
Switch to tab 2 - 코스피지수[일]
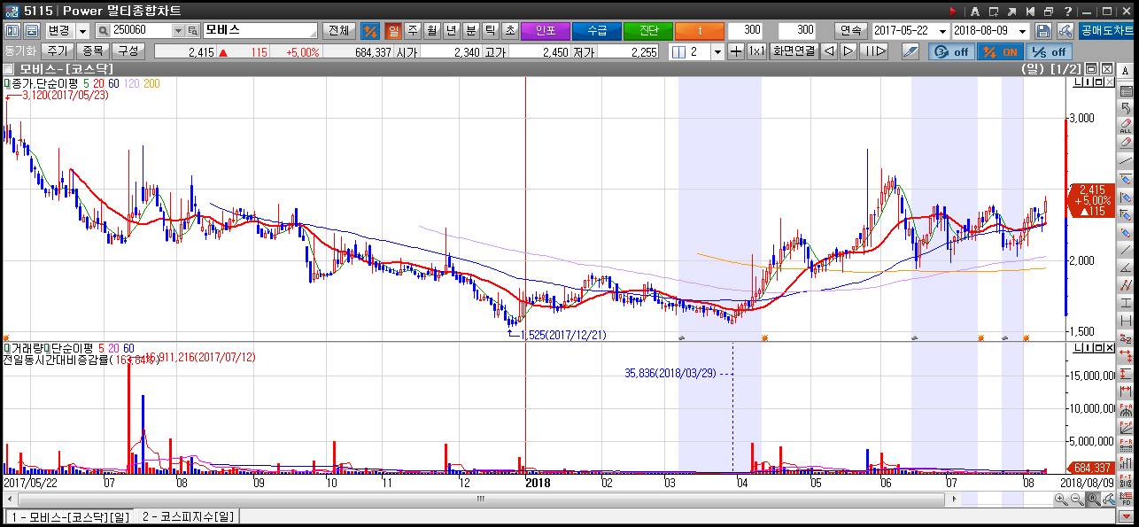tap(189, 516)
